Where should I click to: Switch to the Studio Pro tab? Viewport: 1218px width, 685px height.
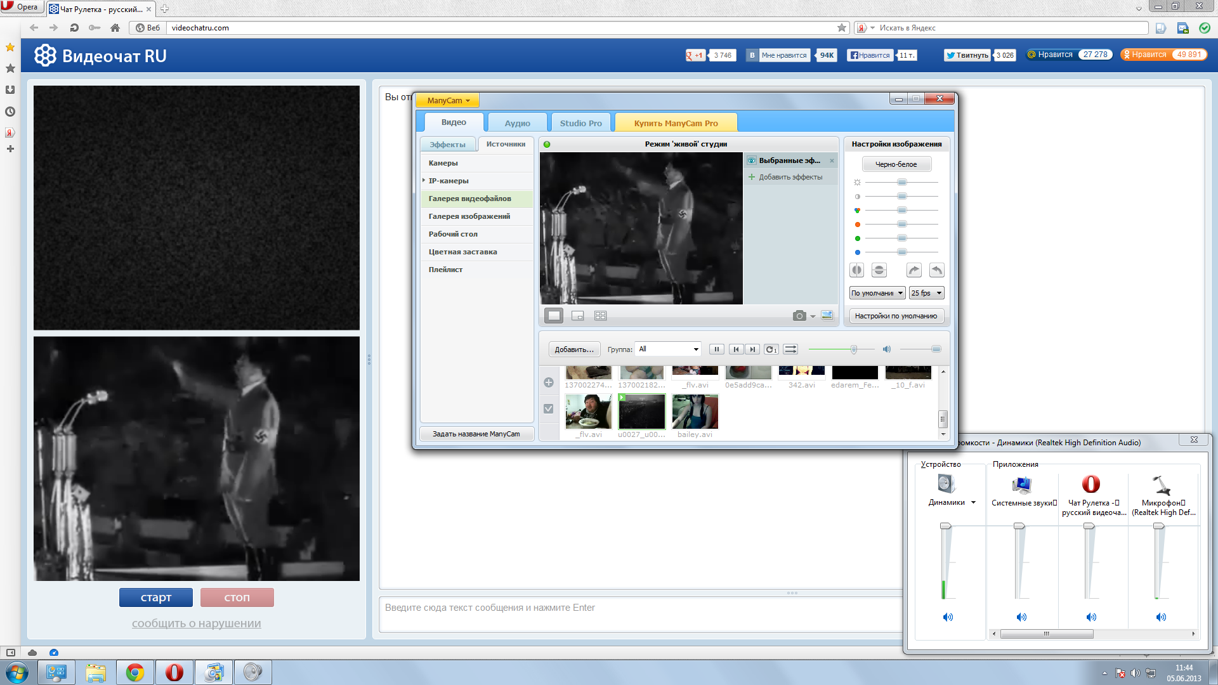point(581,123)
